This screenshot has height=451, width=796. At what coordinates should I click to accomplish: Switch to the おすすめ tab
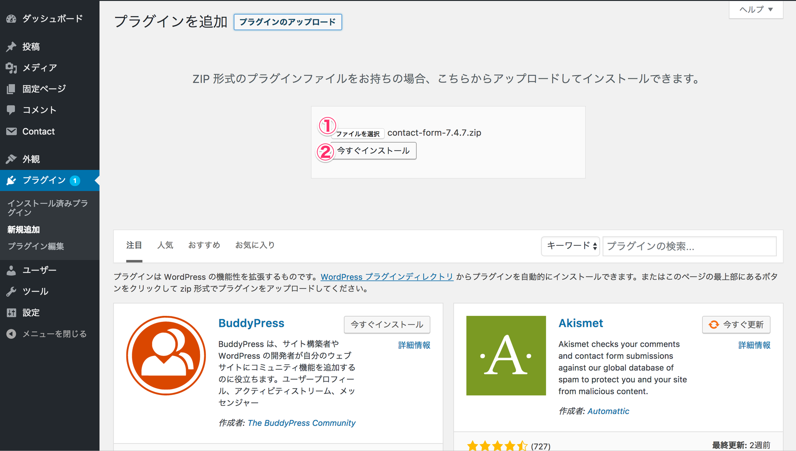tap(204, 245)
